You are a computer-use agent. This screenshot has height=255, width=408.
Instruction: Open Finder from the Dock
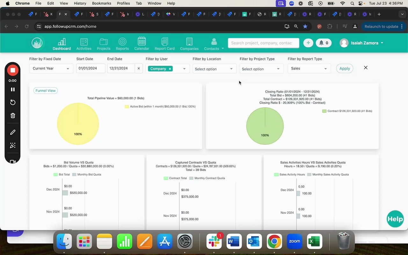(64, 241)
